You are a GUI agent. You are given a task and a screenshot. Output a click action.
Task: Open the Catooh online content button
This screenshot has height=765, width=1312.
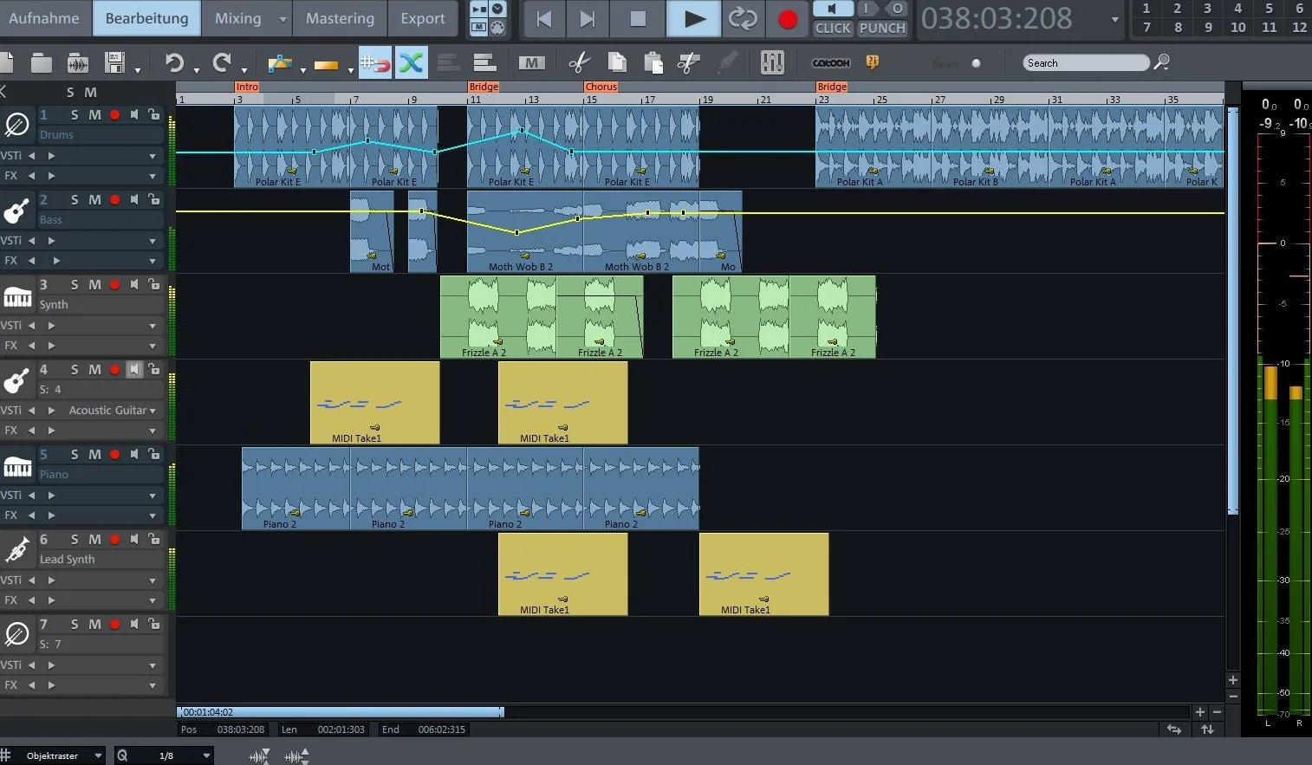(x=830, y=63)
